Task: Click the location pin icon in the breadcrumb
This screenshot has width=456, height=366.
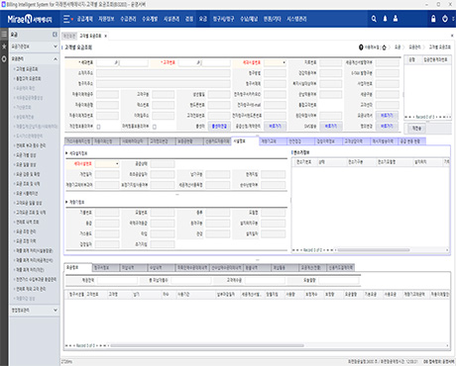Action: 361,47
